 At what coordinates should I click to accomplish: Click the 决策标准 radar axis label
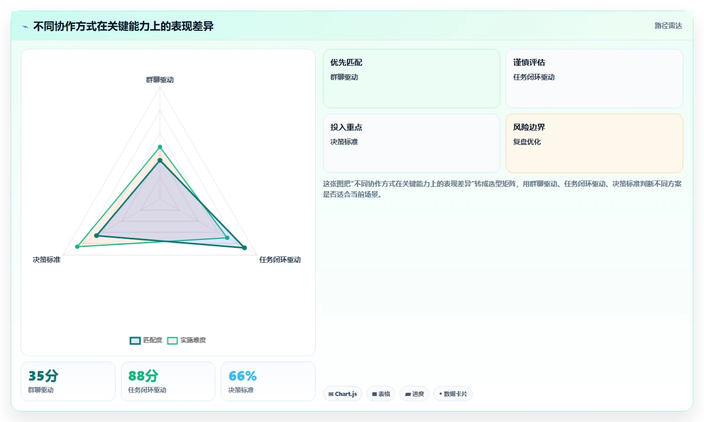coord(47,260)
